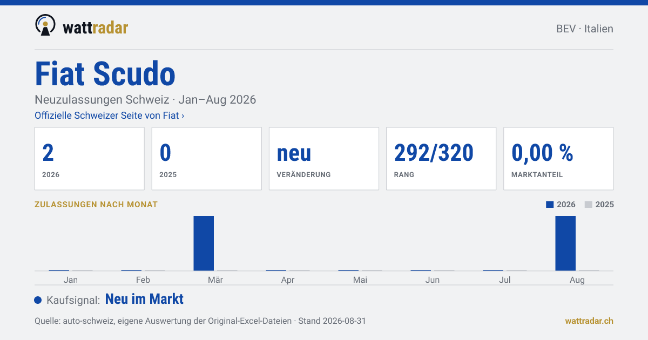Click the Marktanteil card showing 0,00 %
The height and width of the screenshot is (340, 648).
(558, 159)
